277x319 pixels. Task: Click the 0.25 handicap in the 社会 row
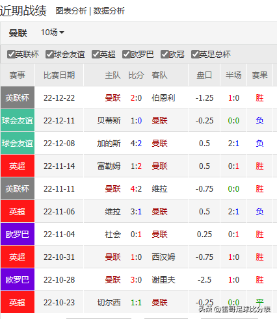[204, 235]
